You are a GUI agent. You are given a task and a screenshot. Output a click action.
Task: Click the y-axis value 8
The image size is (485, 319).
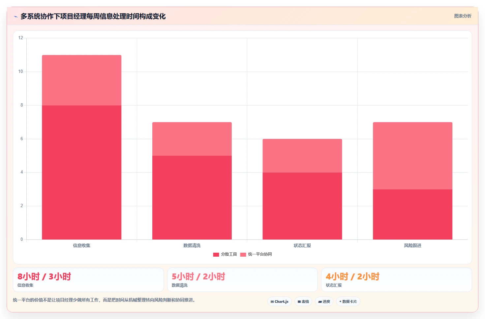pyautogui.click(x=22, y=105)
